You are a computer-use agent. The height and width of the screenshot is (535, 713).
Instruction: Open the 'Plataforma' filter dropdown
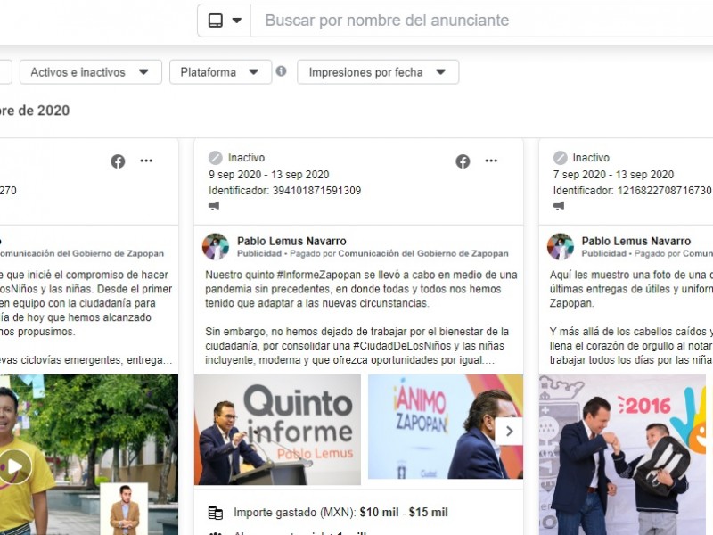(x=220, y=72)
